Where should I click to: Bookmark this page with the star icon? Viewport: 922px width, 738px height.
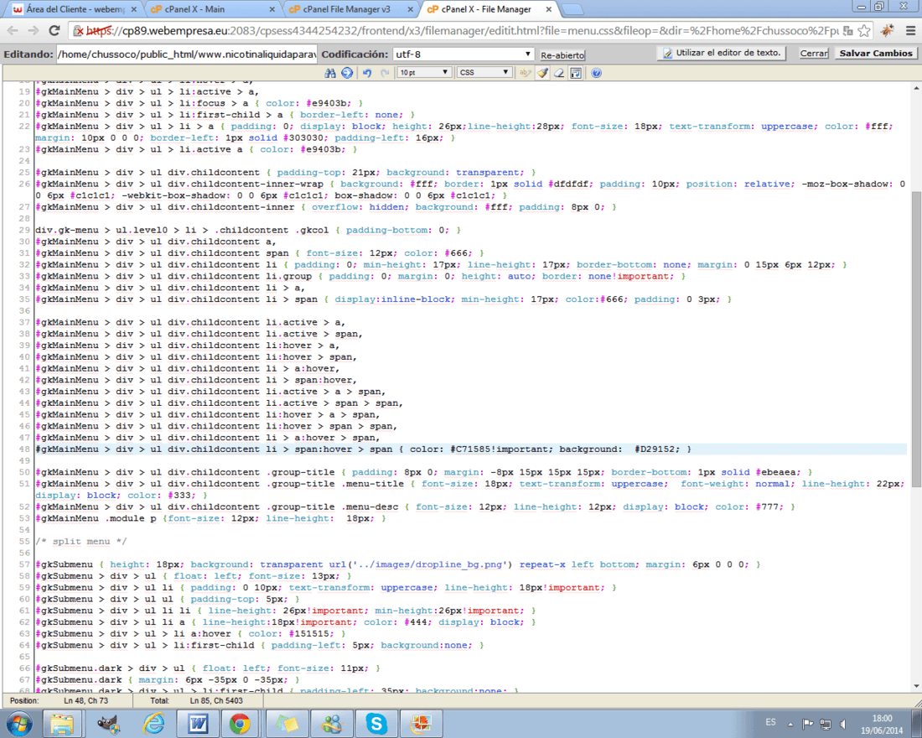pyautogui.click(x=864, y=30)
